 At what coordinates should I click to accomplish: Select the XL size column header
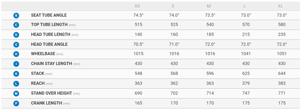(x=281, y=6)
